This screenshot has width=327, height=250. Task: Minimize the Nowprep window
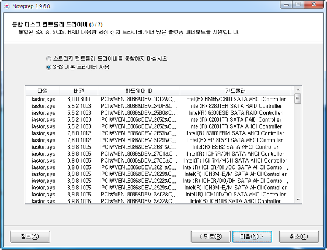[286, 5]
